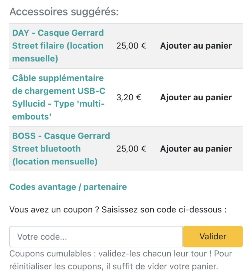Add the BOSS bluetooth headset to cart
Screen dimensions: 252x280
pos(196,149)
